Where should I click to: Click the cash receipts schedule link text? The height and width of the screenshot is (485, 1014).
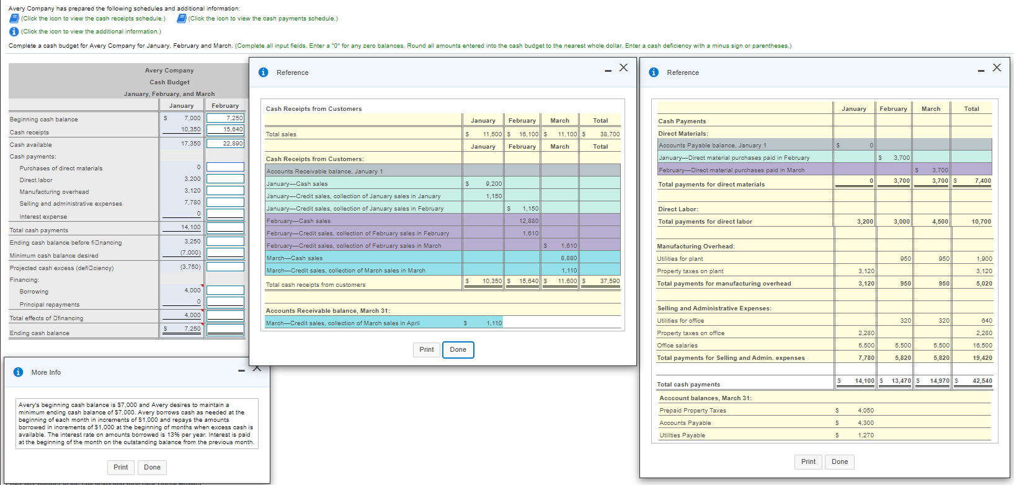coord(93,19)
